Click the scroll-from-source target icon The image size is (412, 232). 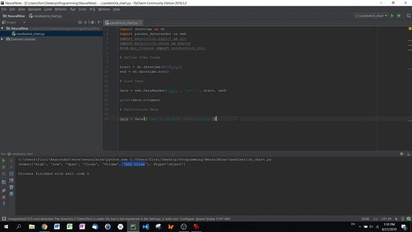coord(80,23)
